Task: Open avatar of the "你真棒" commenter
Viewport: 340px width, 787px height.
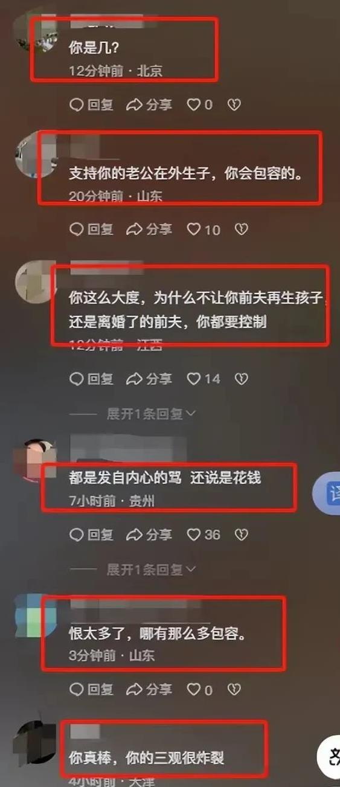Action: tap(35, 742)
